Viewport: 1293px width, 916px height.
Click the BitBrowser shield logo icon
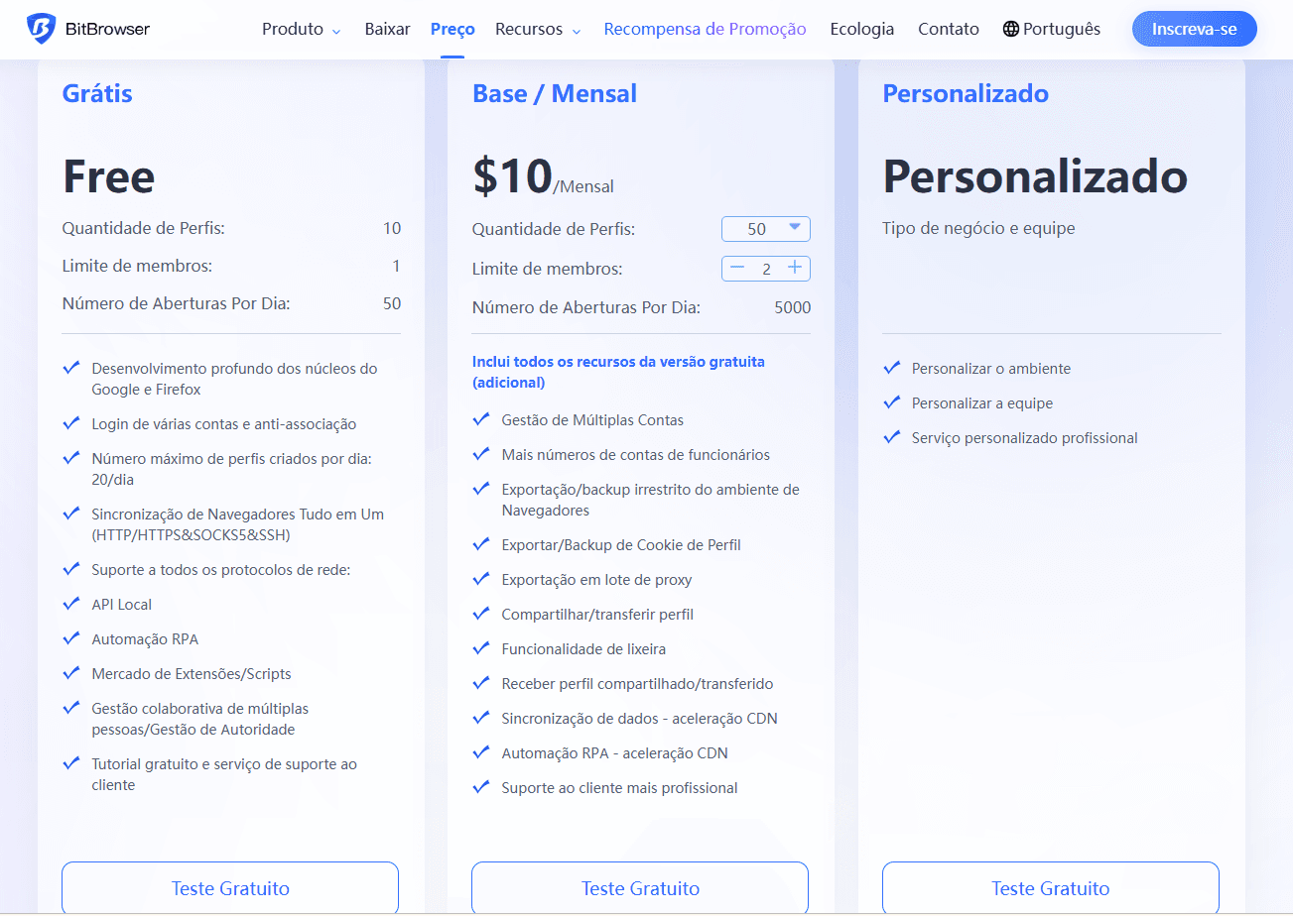[x=41, y=29]
